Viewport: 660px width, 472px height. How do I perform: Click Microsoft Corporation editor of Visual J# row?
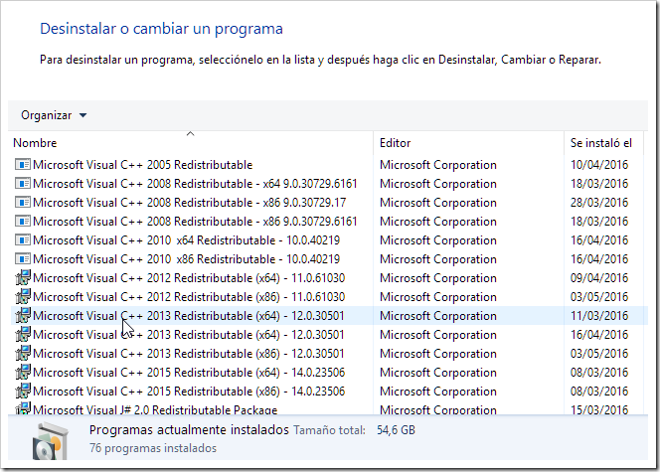[438, 409]
